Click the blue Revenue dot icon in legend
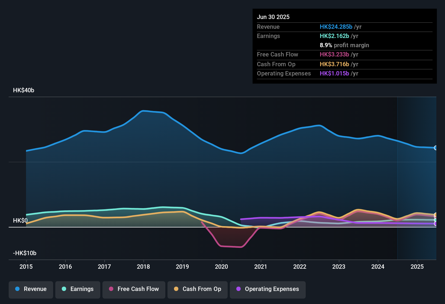This screenshot has height=304, width=445. click(x=17, y=289)
